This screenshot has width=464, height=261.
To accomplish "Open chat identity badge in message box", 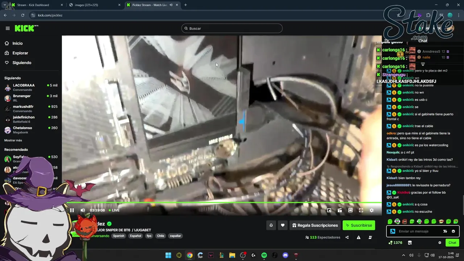I will tap(393, 231).
